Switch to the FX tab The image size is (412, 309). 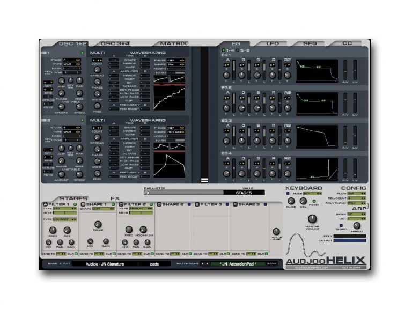click(x=115, y=198)
